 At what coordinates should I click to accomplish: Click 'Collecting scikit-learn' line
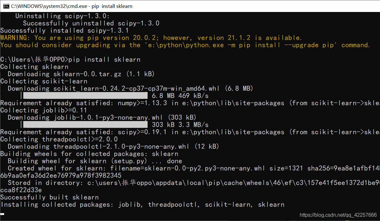click(x=44, y=81)
